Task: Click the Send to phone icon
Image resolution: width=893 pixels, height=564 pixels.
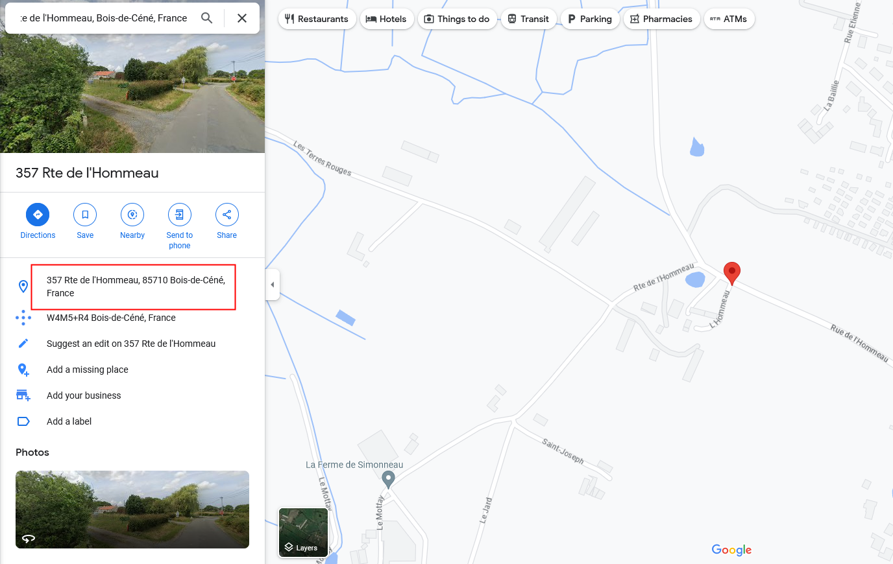Action: click(180, 215)
